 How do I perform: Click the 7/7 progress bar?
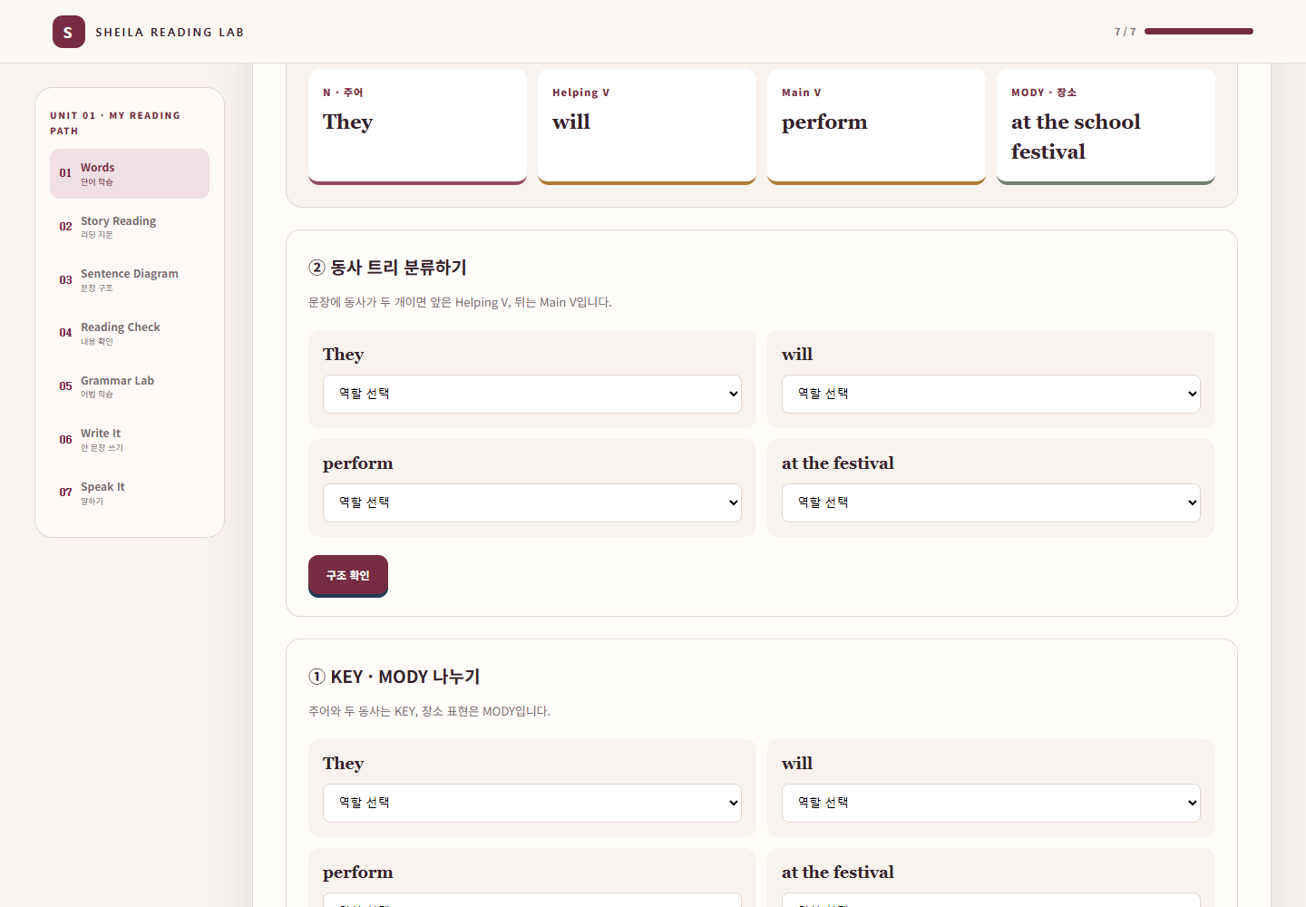[x=1199, y=31]
